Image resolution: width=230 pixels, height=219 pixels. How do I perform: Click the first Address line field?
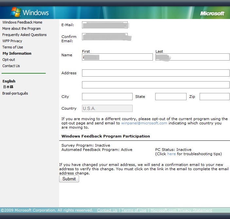(x=156, y=73)
